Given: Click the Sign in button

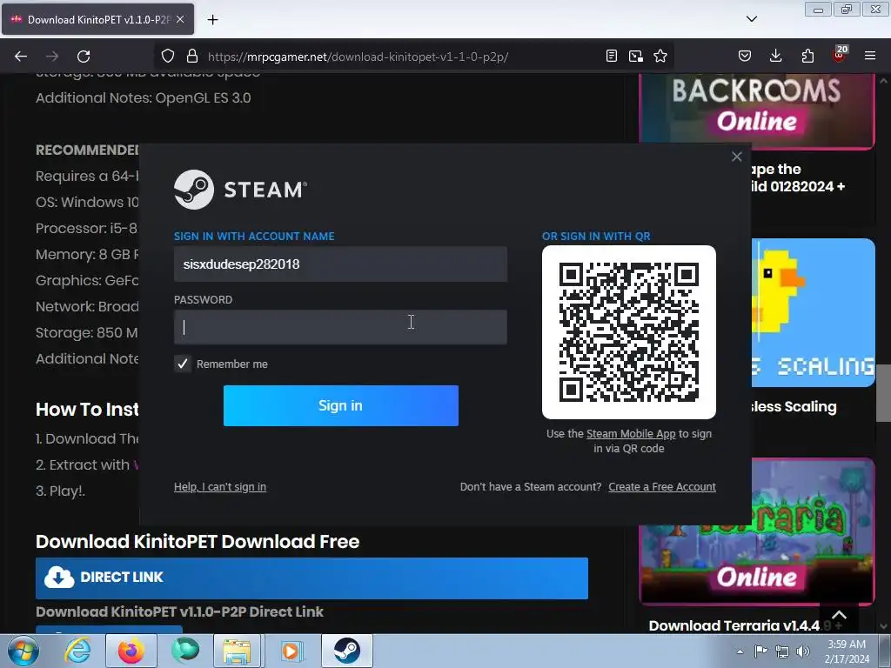Looking at the screenshot, I should 341,405.
